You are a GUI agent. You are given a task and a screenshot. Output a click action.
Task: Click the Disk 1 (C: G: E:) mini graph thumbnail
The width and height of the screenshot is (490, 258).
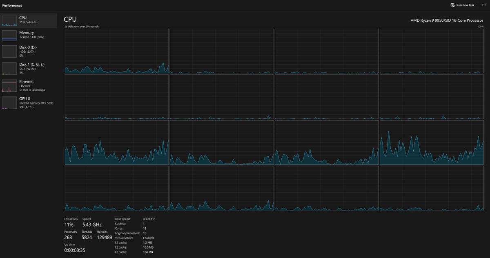[9, 68]
